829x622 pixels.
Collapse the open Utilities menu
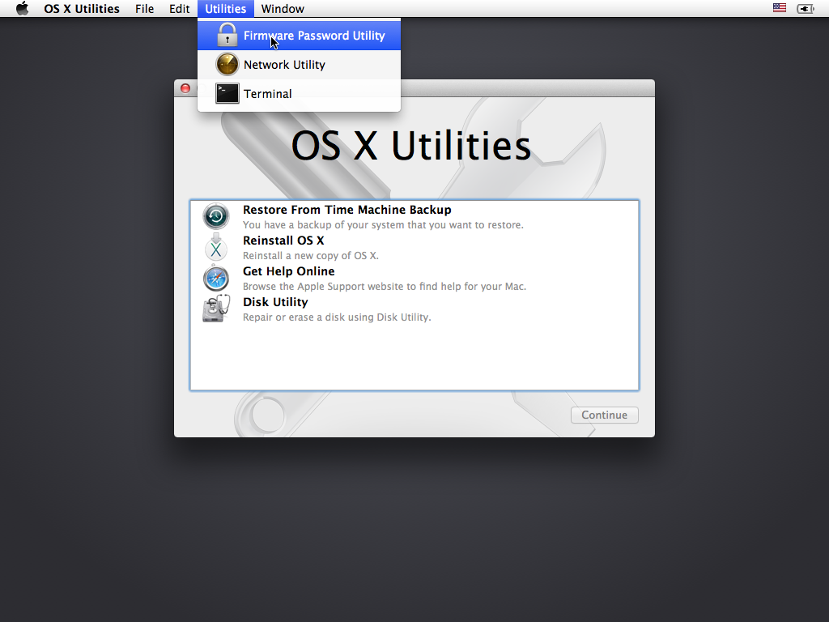(225, 9)
